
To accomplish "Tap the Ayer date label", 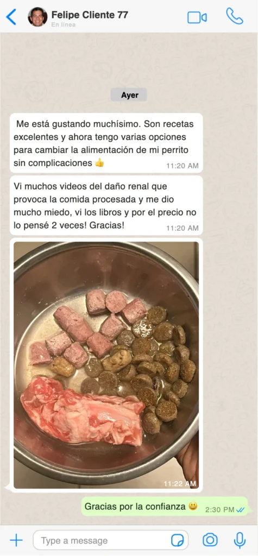I will pyautogui.click(x=129, y=94).
